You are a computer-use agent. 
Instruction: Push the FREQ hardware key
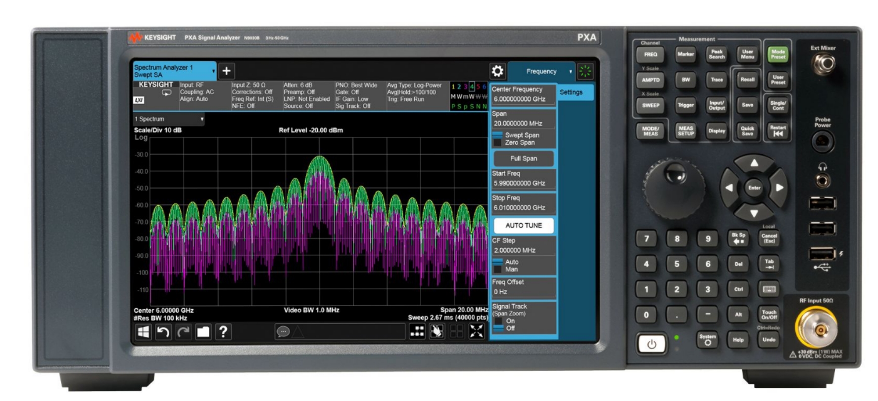pos(650,54)
